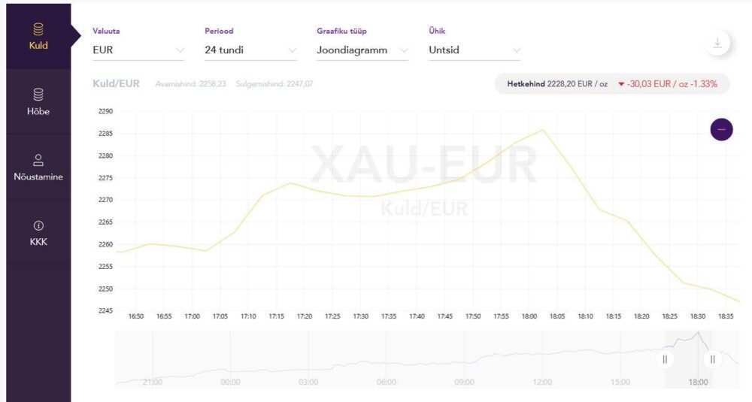
Task: Click the 12:00 mark in overview timeline
Action: point(542,382)
